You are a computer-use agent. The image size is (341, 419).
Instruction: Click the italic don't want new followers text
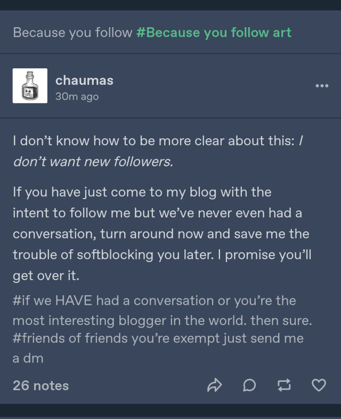93,162
